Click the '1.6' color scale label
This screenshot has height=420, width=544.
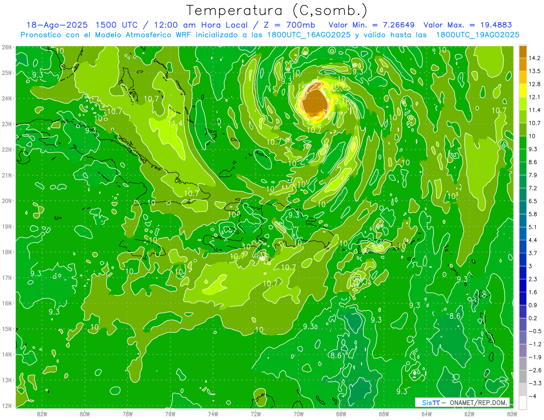(534, 292)
